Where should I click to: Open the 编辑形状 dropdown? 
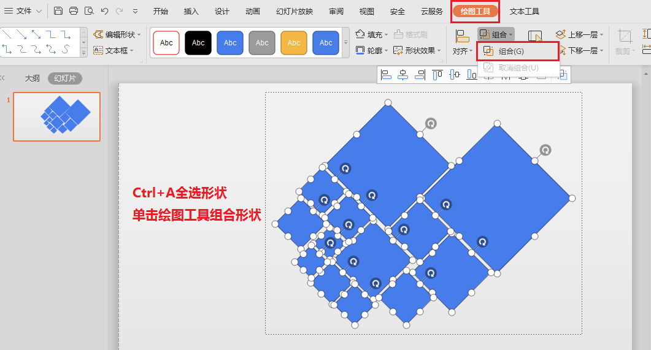click(117, 34)
